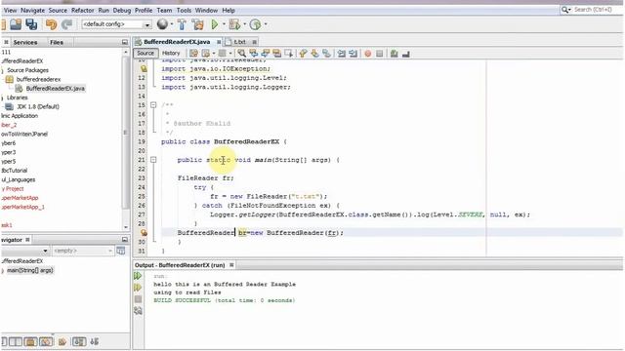Switch to the Files tab

coord(57,42)
